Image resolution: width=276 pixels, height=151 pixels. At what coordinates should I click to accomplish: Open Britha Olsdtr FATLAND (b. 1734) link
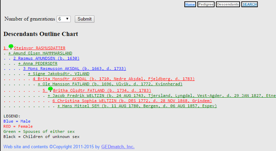pyautogui.click(x=102, y=91)
